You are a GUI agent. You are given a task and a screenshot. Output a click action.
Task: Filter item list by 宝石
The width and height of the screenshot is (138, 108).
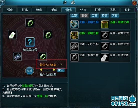[x=94, y=16]
